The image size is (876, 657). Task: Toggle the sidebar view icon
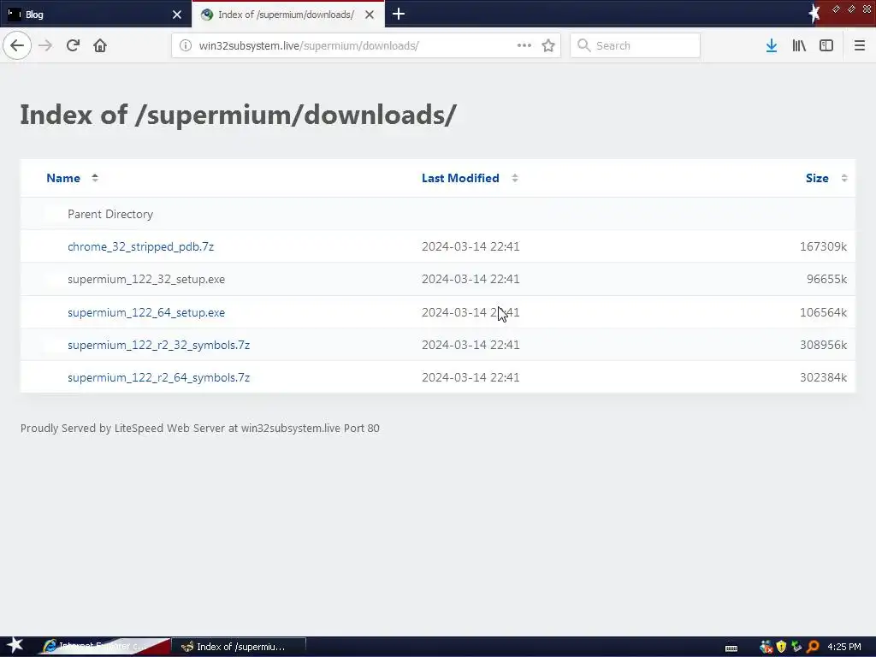[x=826, y=45]
